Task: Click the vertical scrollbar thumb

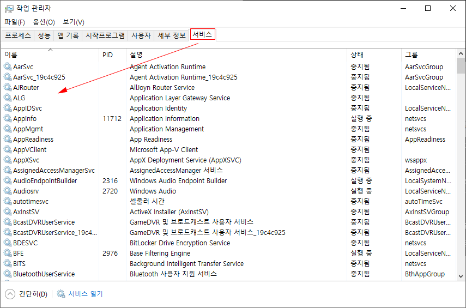Action: (x=461, y=66)
